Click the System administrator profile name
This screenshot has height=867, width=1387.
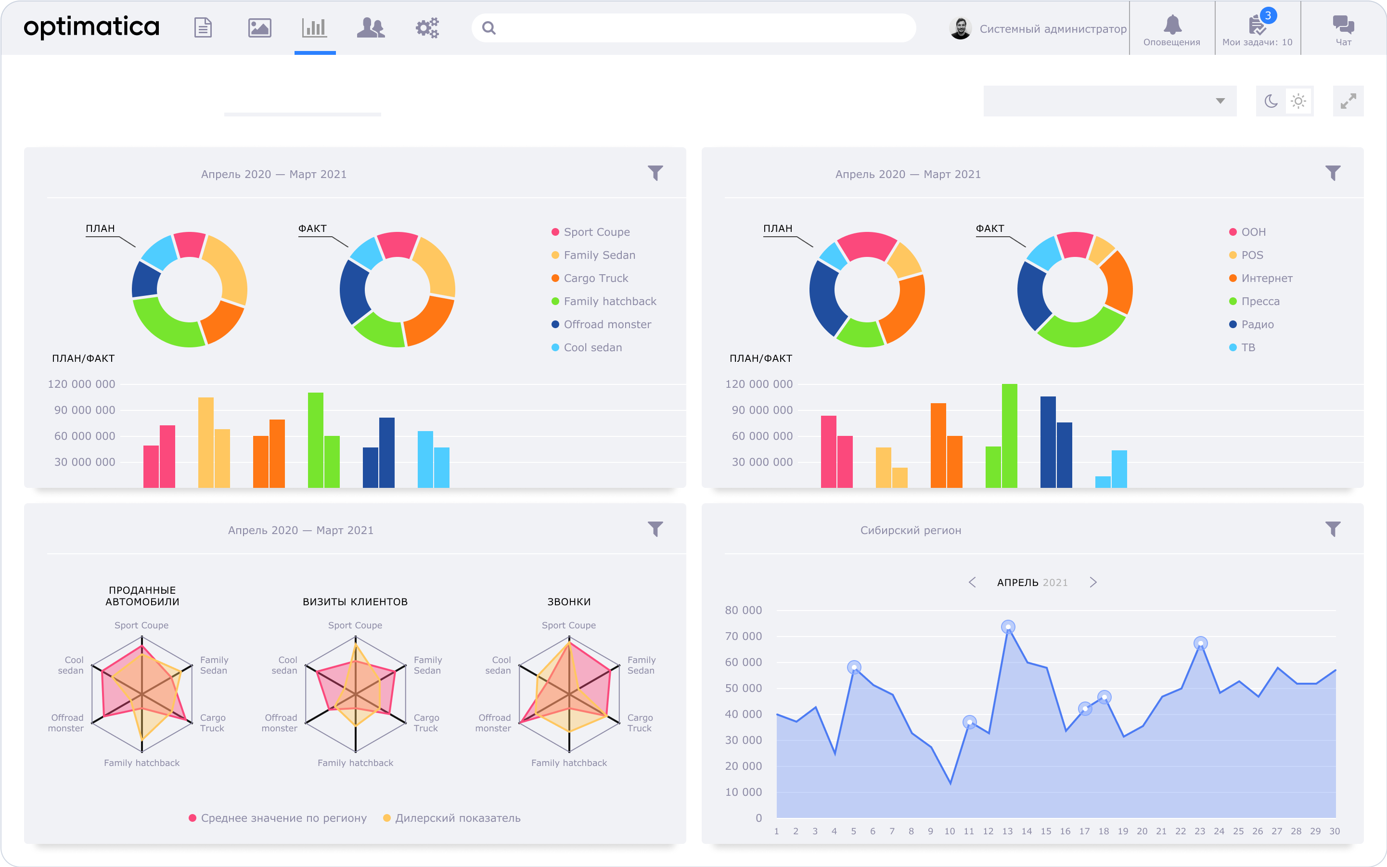pos(1053,29)
